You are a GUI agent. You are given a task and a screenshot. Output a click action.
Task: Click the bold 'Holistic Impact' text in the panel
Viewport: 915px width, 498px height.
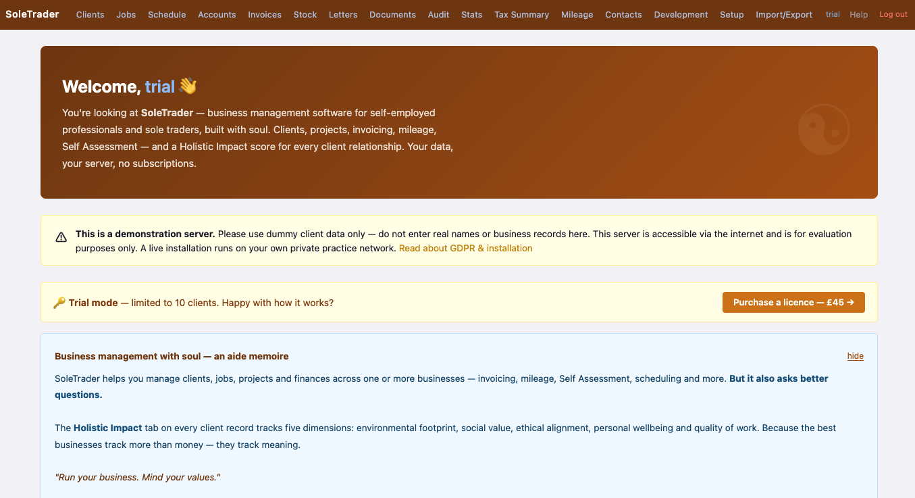(x=108, y=428)
